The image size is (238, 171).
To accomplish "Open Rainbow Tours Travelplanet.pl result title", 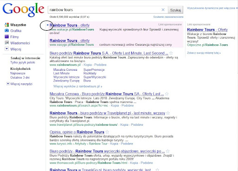I will (x=107, y=113).
